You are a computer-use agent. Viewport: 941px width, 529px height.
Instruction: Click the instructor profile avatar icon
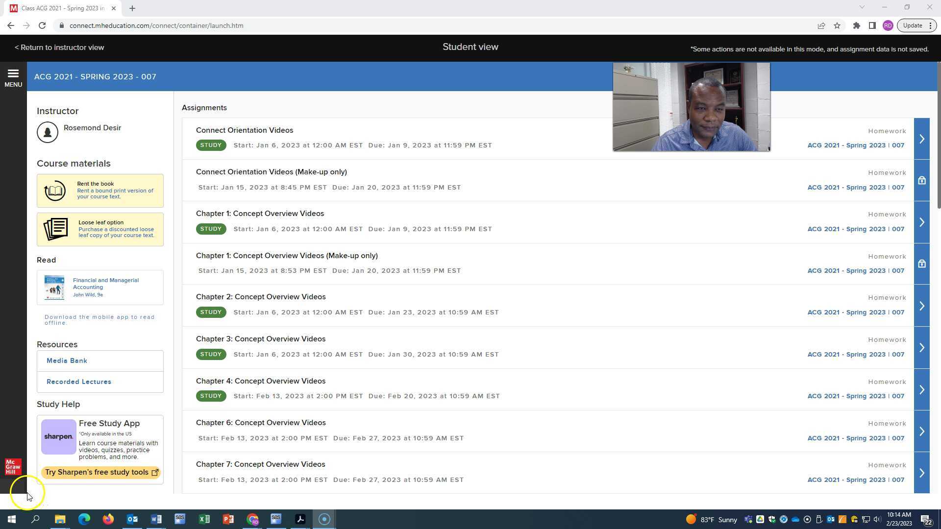pos(48,132)
